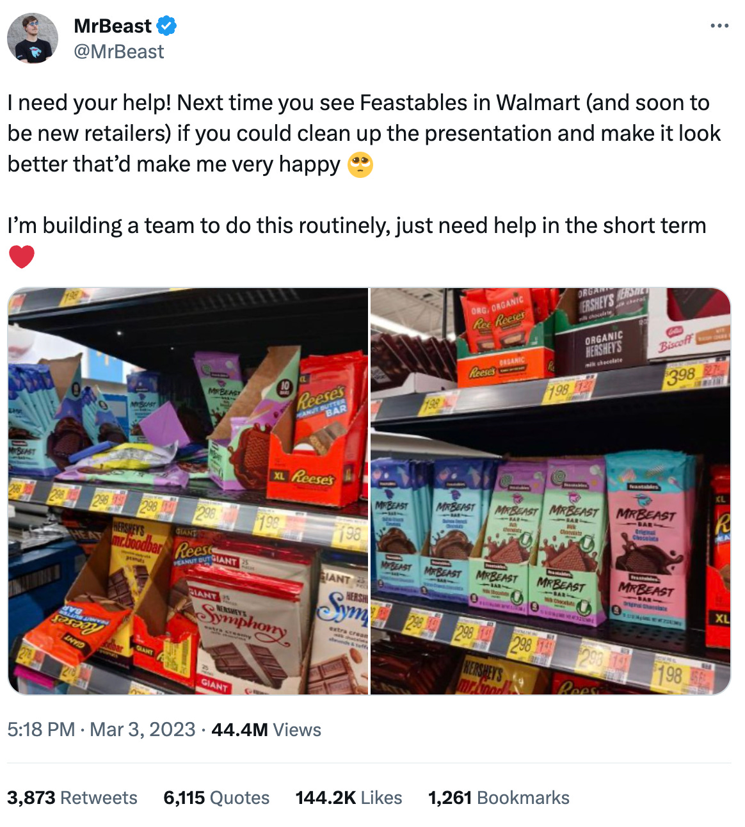The image size is (745, 827).
Task: Click MrBeast's profile avatar picture
Action: (x=33, y=38)
